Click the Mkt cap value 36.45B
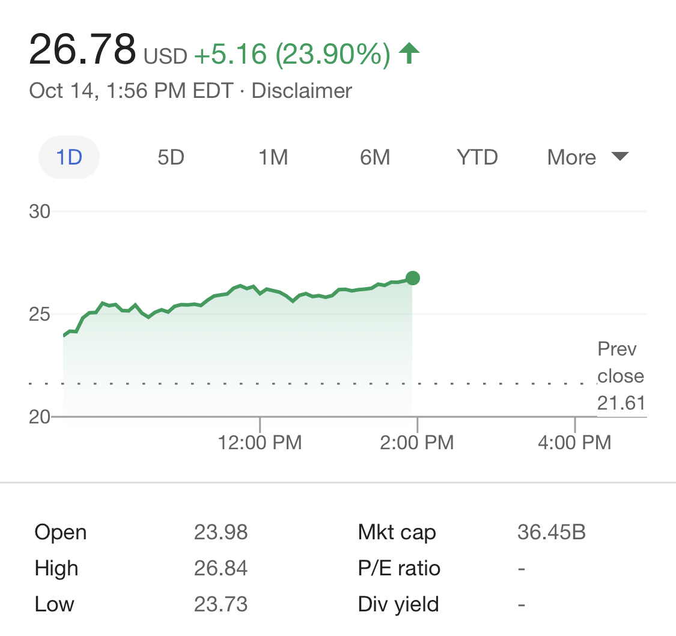The height and width of the screenshot is (636, 676). pyautogui.click(x=551, y=532)
